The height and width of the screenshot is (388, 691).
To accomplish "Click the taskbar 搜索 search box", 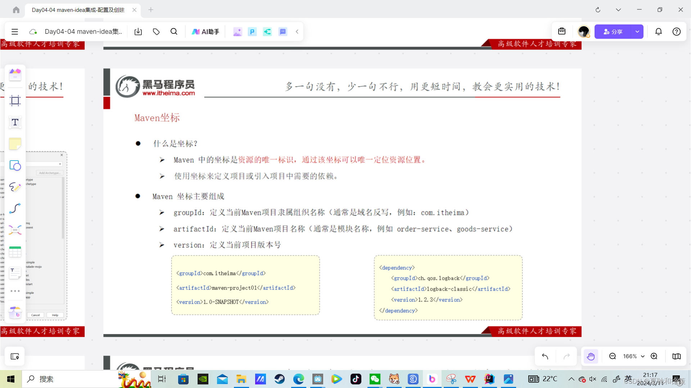I will coord(86,379).
